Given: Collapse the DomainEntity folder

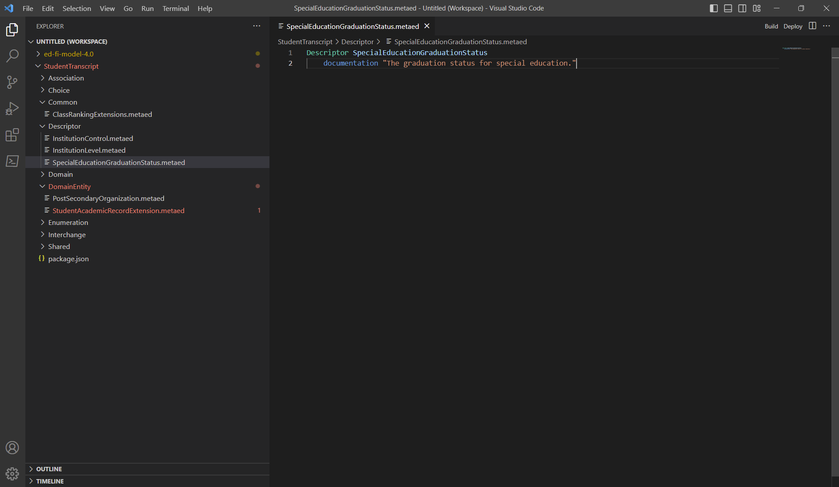Looking at the screenshot, I should tap(70, 186).
